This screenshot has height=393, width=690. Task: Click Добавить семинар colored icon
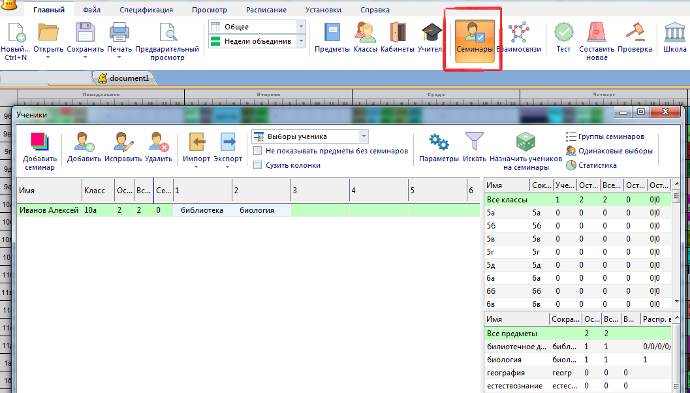click(x=40, y=142)
